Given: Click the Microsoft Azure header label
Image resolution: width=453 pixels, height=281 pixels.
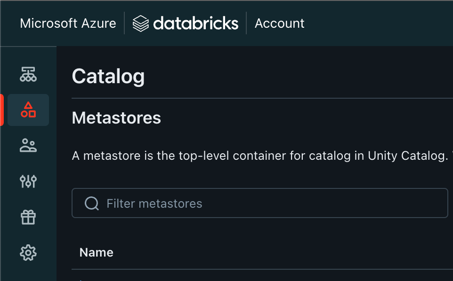Looking at the screenshot, I should 68,23.
